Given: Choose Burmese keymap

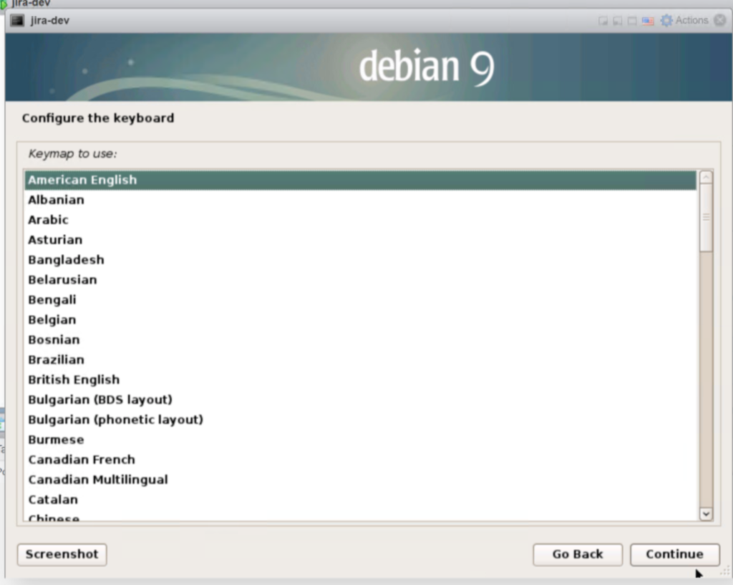Looking at the screenshot, I should click(x=361, y=440).
